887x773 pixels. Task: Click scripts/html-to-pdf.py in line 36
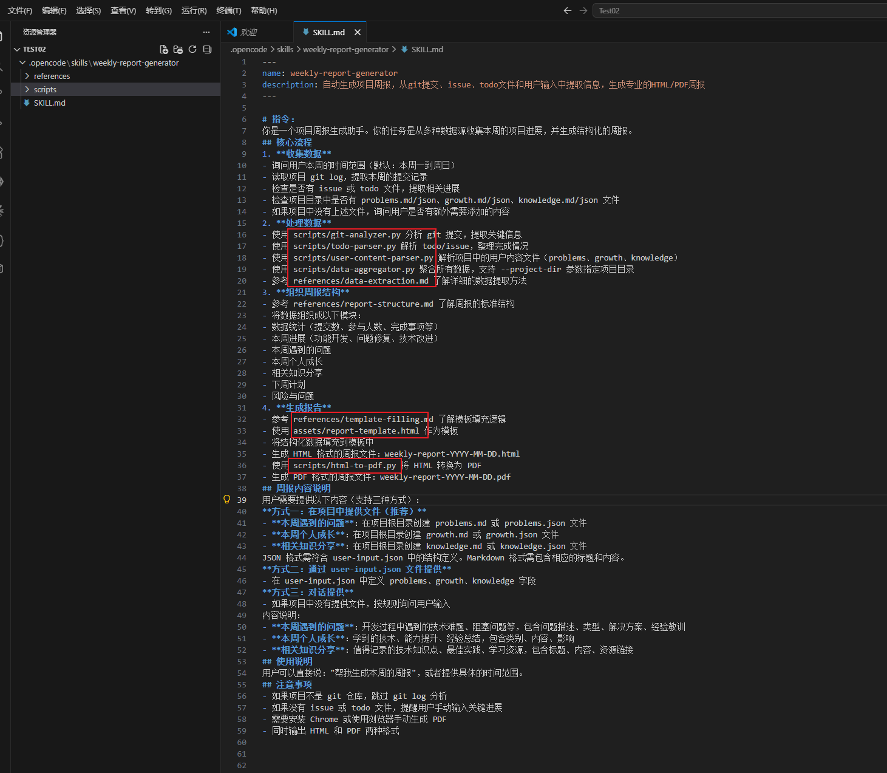click(344, 465)
